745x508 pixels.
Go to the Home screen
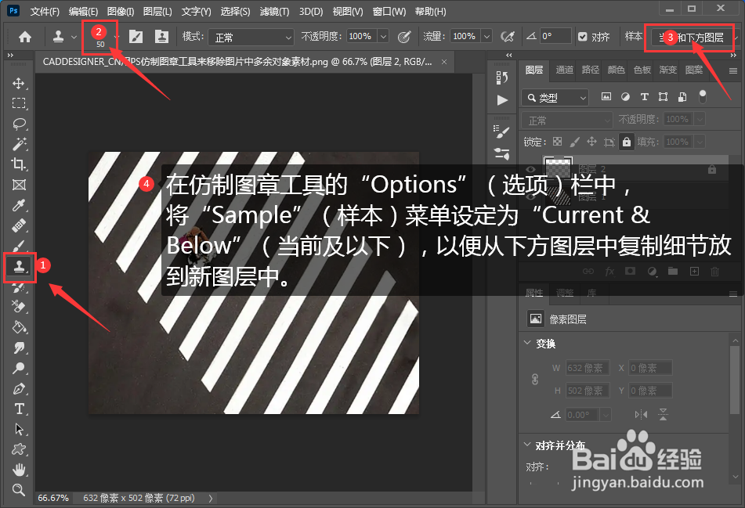click(25, 37)
